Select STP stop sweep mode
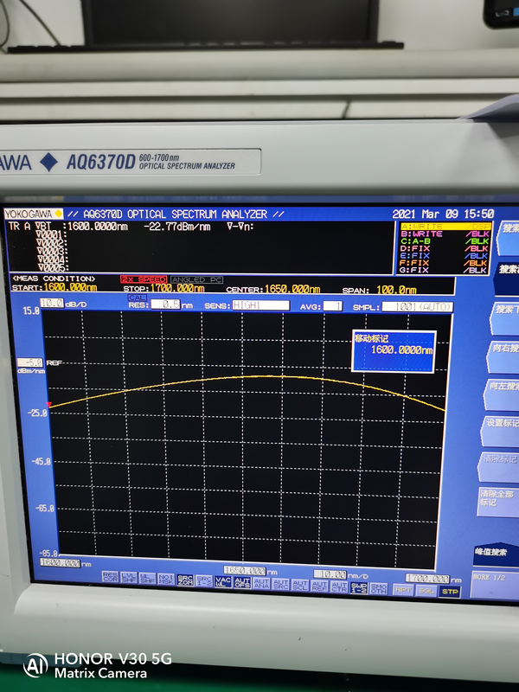This screenshot has height=692, width=519. [x=450, y=592]
